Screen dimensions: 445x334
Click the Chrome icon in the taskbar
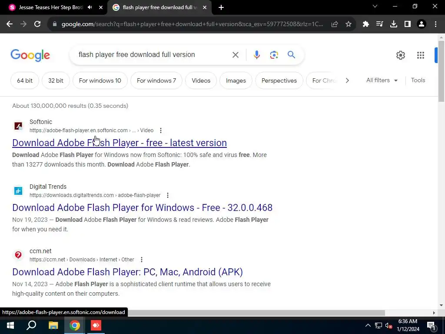click(75, 325)
